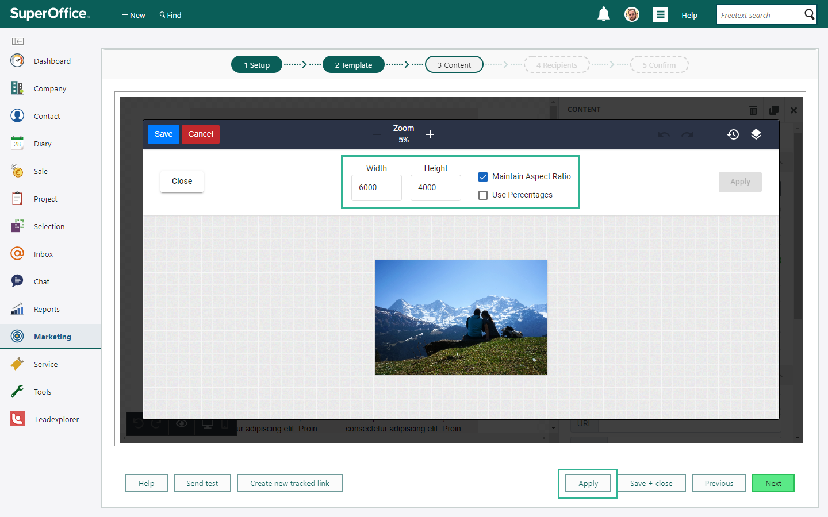This screenshot has height=517, width=828.
Task: Click the Freetext search field
Action: point(760,14)
